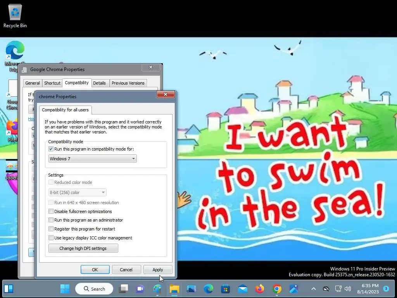This screenshot has height=298, width=397.
Task: Open the notification badge showing 3
Action: (386, 288)
